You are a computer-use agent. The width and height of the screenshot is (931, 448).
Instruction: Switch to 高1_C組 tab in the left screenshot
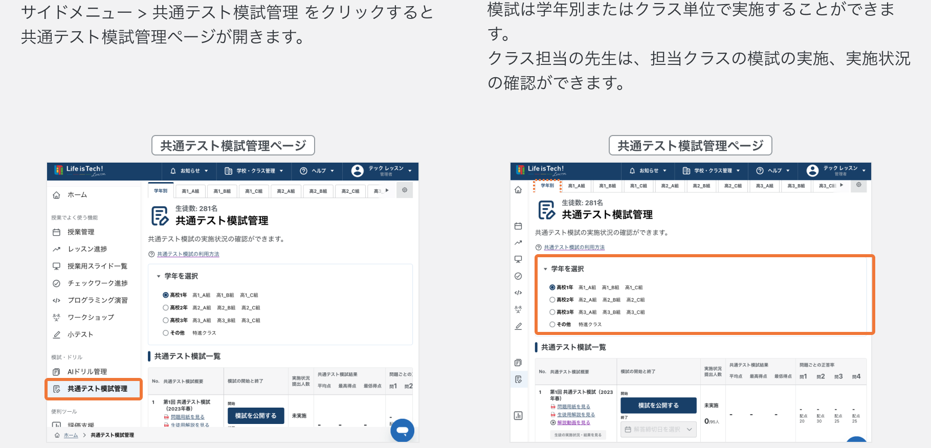pyautogui.click(x=254, y=191)
